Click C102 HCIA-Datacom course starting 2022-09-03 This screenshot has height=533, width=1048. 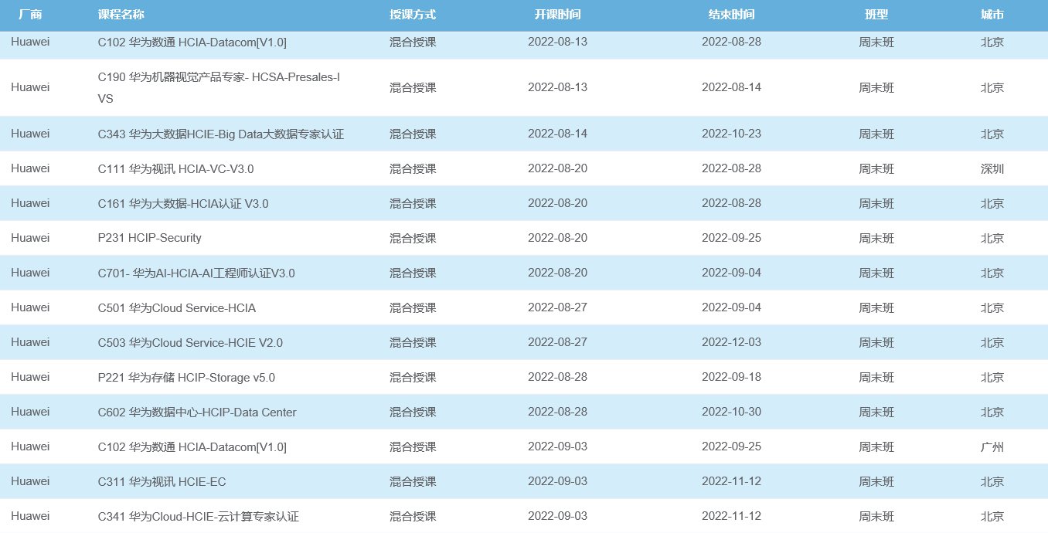point(192,447)
